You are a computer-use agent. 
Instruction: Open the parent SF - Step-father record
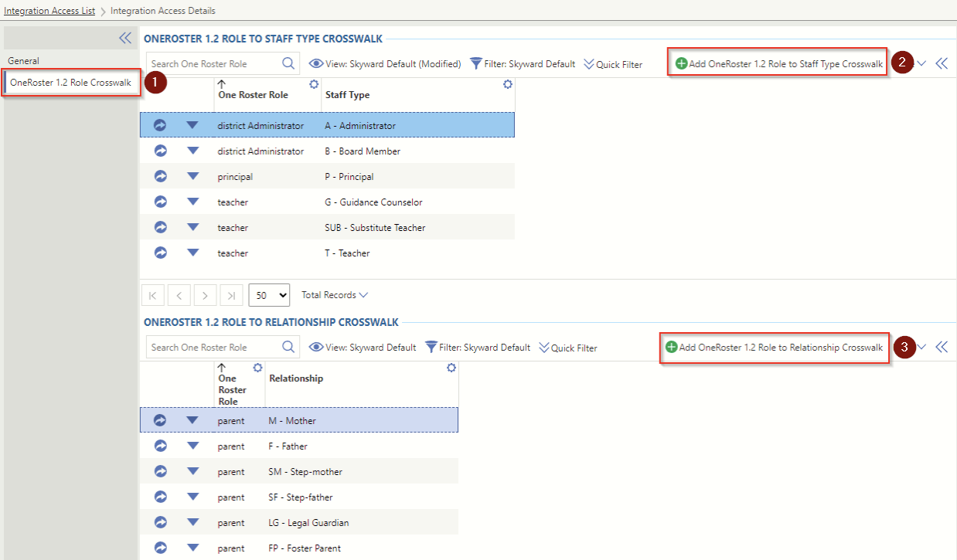point(160,497)
